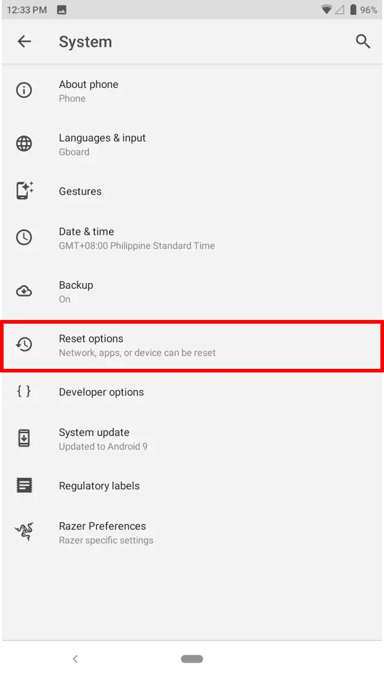Tap the back arrow in header
The width and height of the screenshot is (384, 678).
tap(24, 42)
